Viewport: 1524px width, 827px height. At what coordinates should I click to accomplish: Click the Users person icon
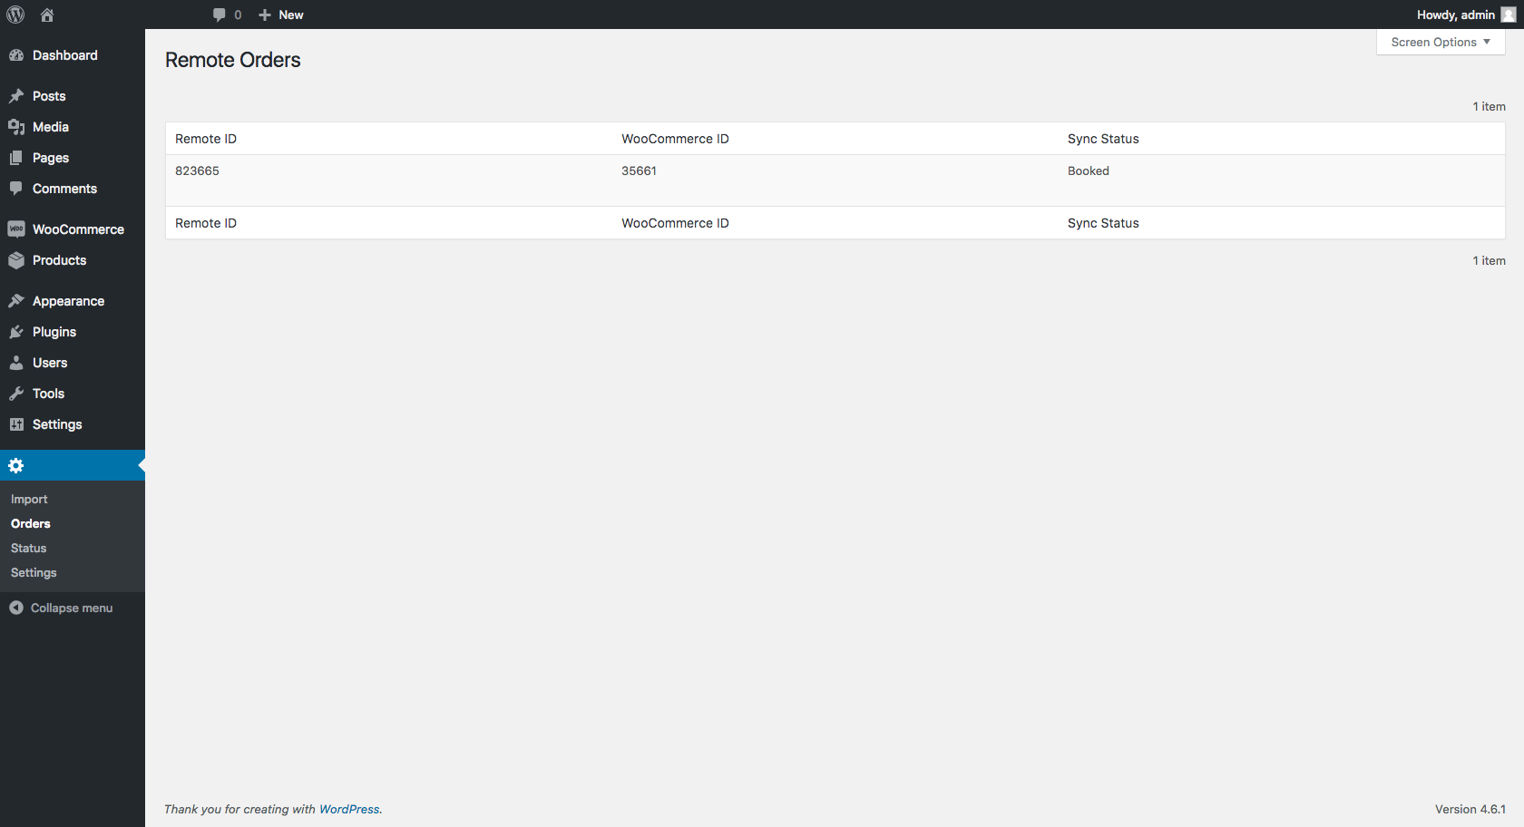click(16, 363)
